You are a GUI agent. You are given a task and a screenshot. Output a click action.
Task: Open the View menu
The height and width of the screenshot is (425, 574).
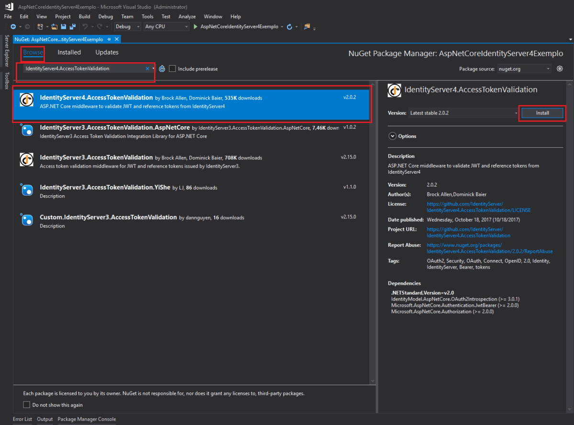coord(42,16)
